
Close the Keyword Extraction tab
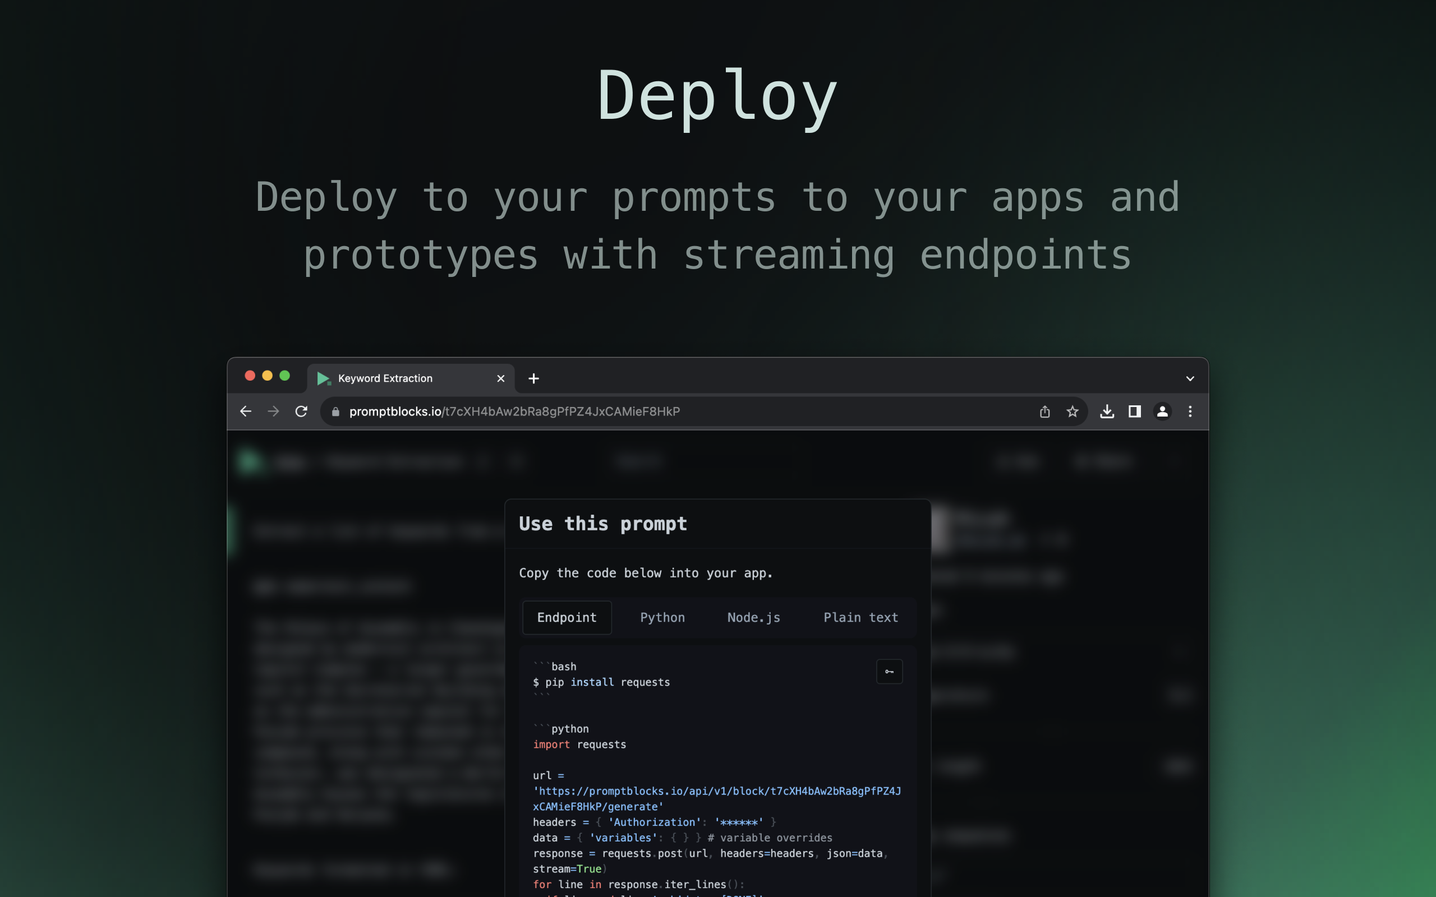click(500, 378)
